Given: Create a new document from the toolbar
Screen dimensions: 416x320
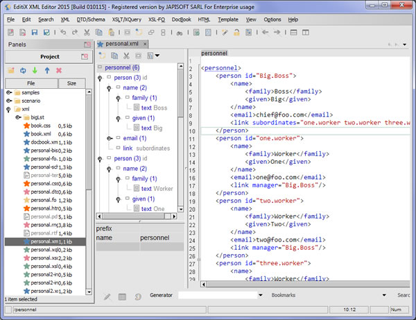Looking at the screenshot, I should point(11,33).
